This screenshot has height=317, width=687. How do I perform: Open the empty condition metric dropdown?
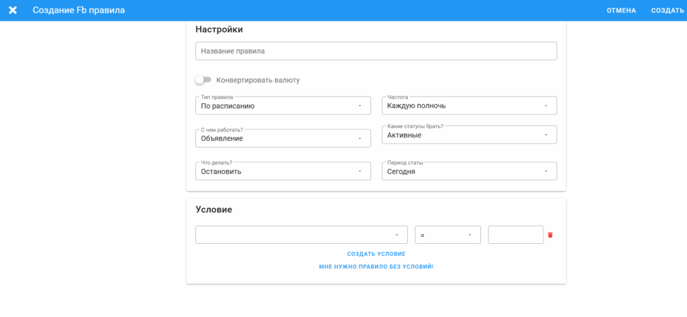click(301, 235)
